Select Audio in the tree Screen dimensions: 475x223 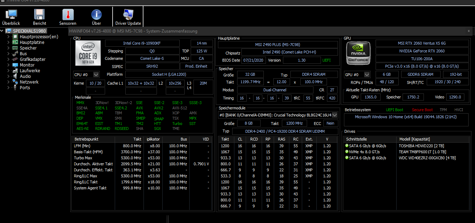pyautogui.click(x=25, y=76)
